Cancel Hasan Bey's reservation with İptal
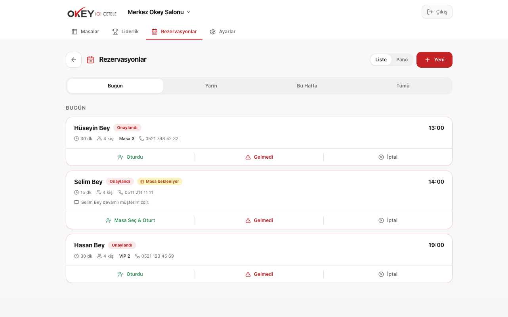The width and height of the screenshot is (508, 317). click(388, 274)
